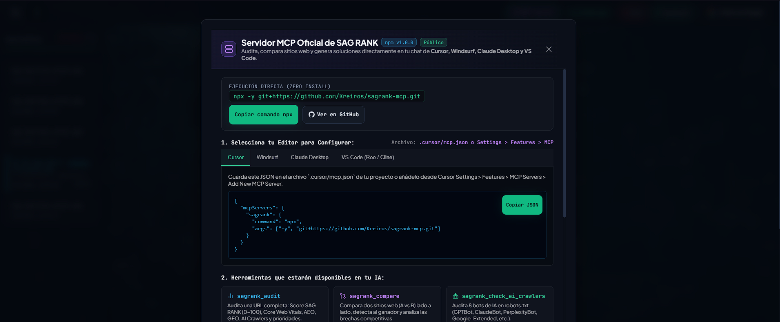Image resolution: width=780 pixels, height=322 pixels.
Task: Switch to the Claude Desktop tab
Action: click(x=309, y=158)
